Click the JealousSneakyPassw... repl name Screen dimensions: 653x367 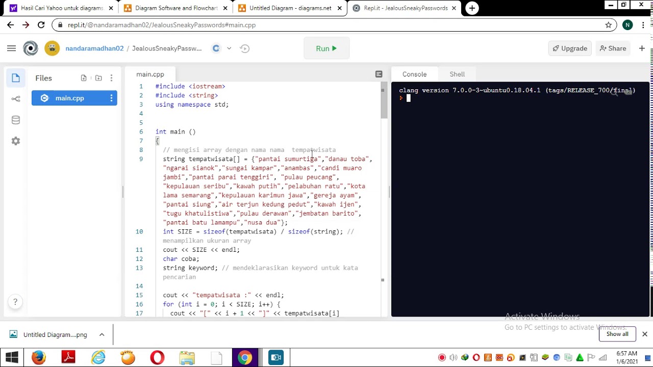(167, 48)
